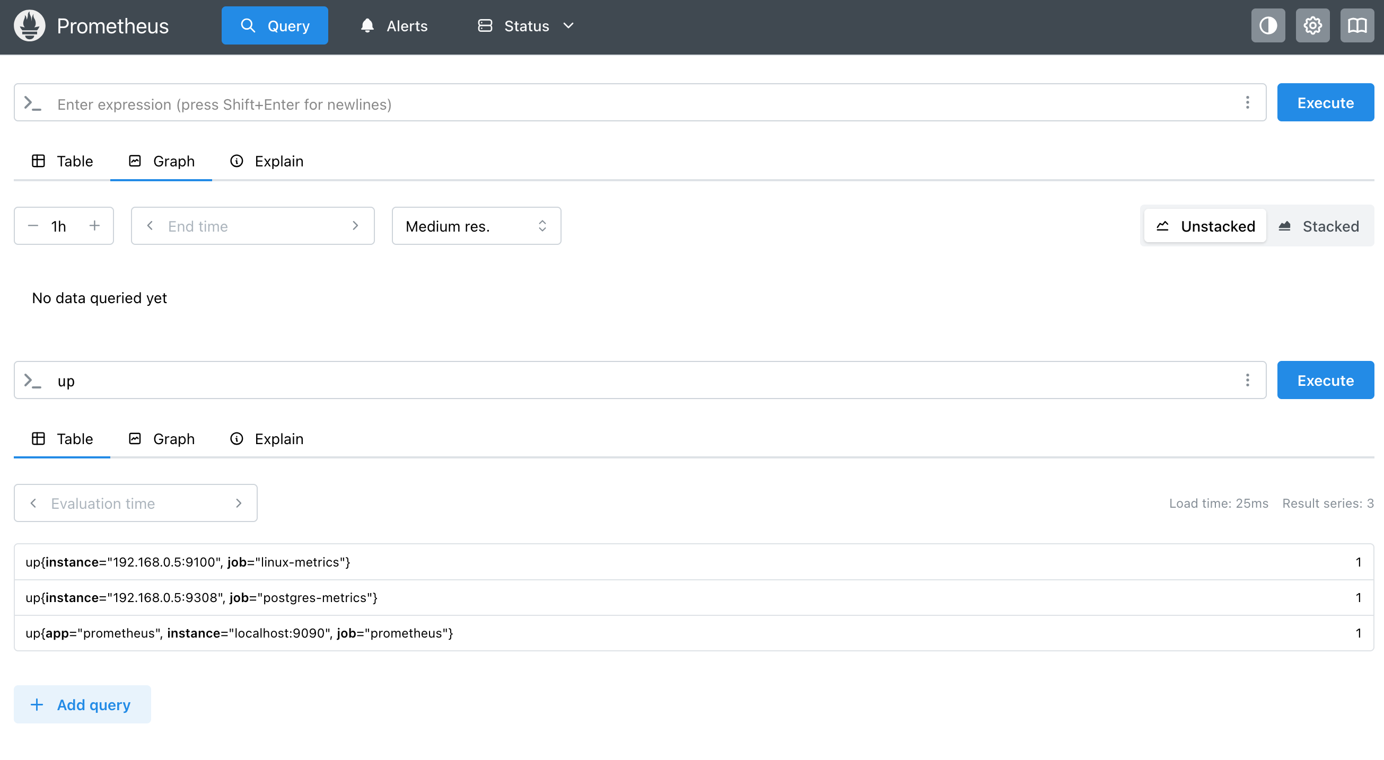Open three-dot menu for 'up' query
The width and height of the screenshot is (1384, 760).
(1248, 381)
